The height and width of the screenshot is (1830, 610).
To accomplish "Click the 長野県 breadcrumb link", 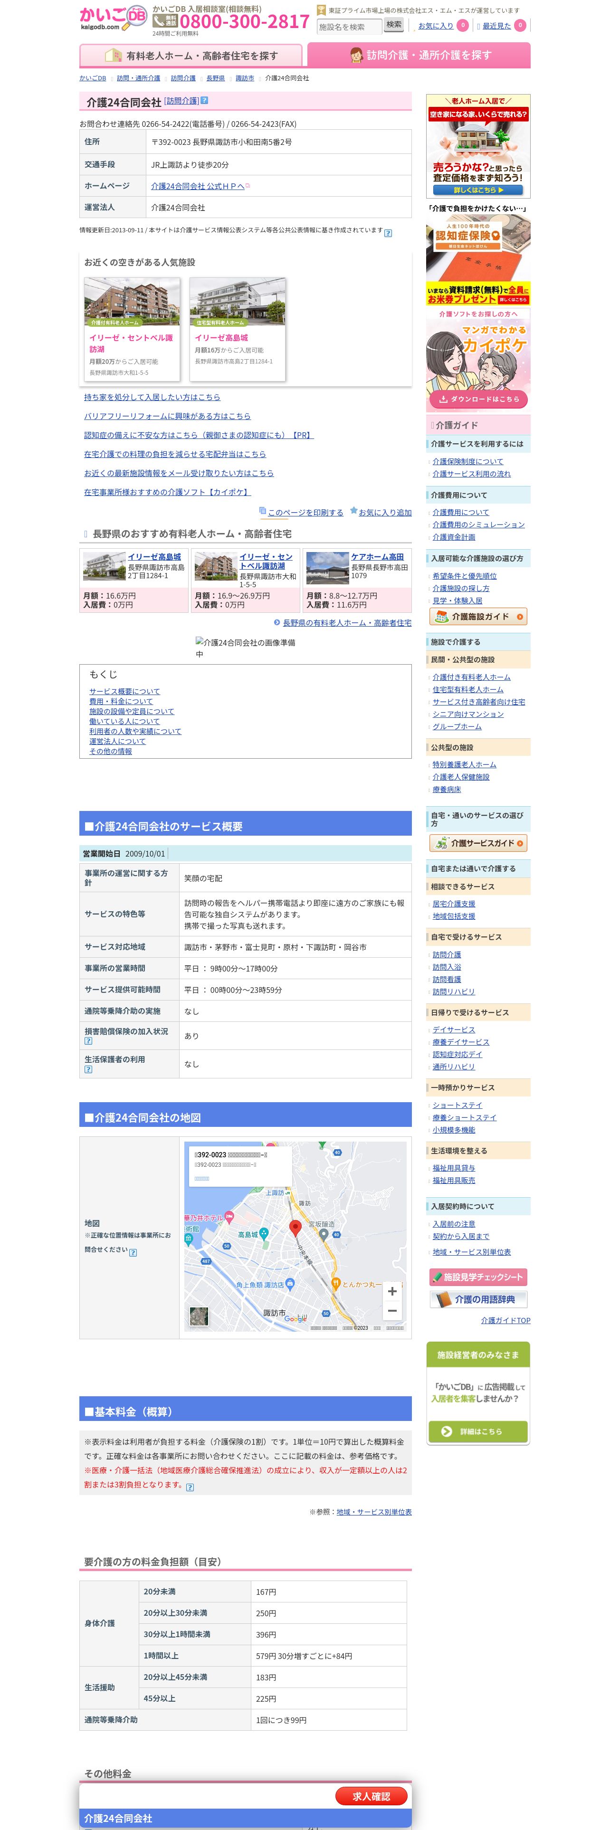I will click(215, 78).
